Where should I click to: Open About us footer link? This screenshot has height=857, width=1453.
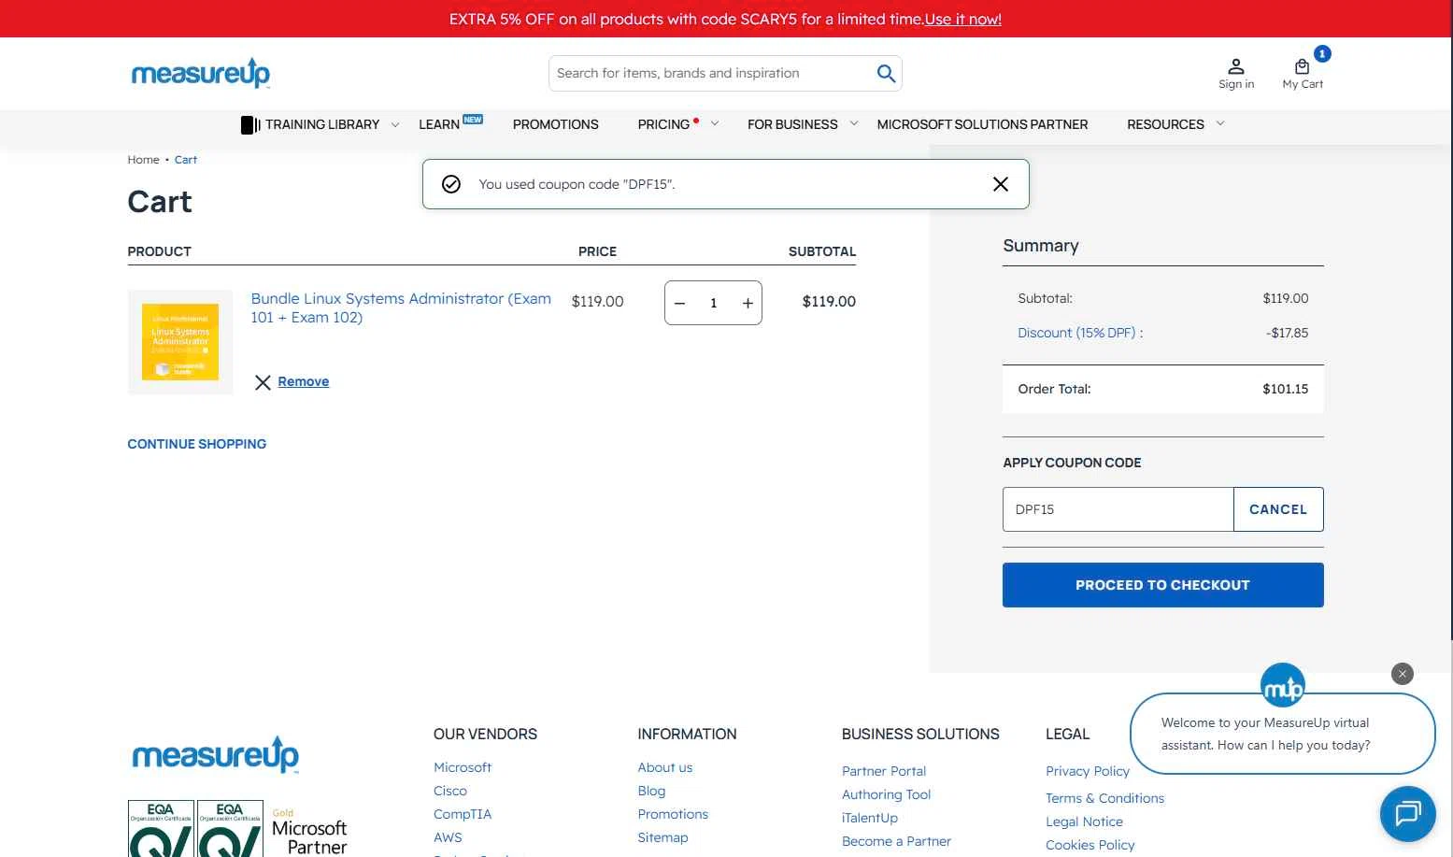pos(664,767)
